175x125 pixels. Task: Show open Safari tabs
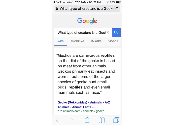point(116,120)
